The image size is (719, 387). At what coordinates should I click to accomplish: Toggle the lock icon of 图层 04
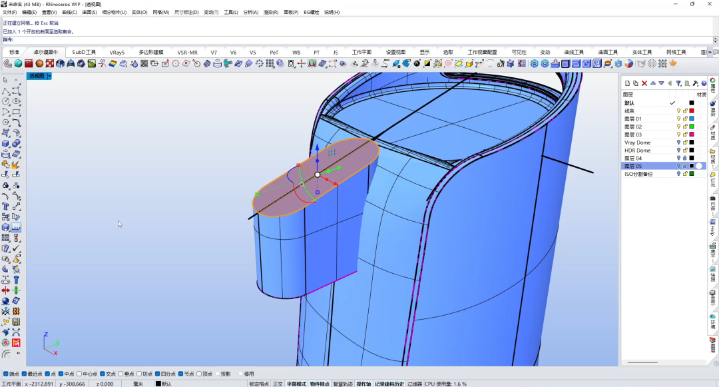(x=685, y=158)
